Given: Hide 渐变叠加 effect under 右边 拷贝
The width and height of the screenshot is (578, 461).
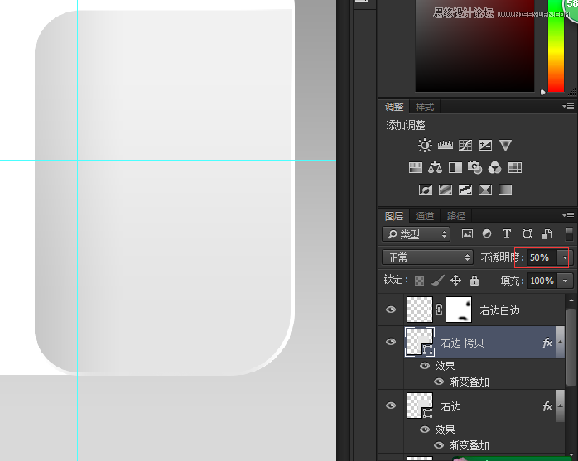Looking at the screenshot, I should [439, 382].
